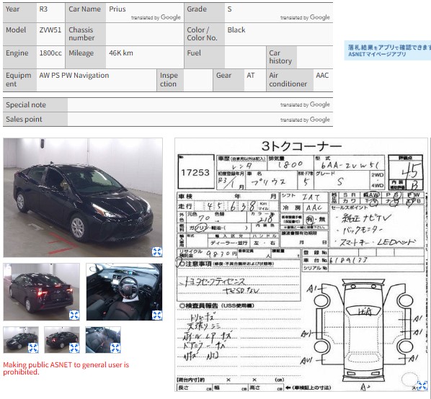
Task: Expand the dashboard interior photo
Action: click(x=157, y=315)
